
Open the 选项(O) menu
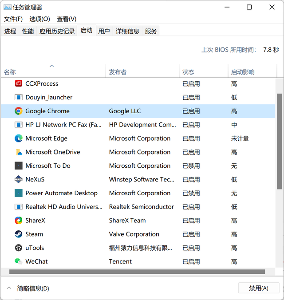pyautogui.click(x=39, y=19)
